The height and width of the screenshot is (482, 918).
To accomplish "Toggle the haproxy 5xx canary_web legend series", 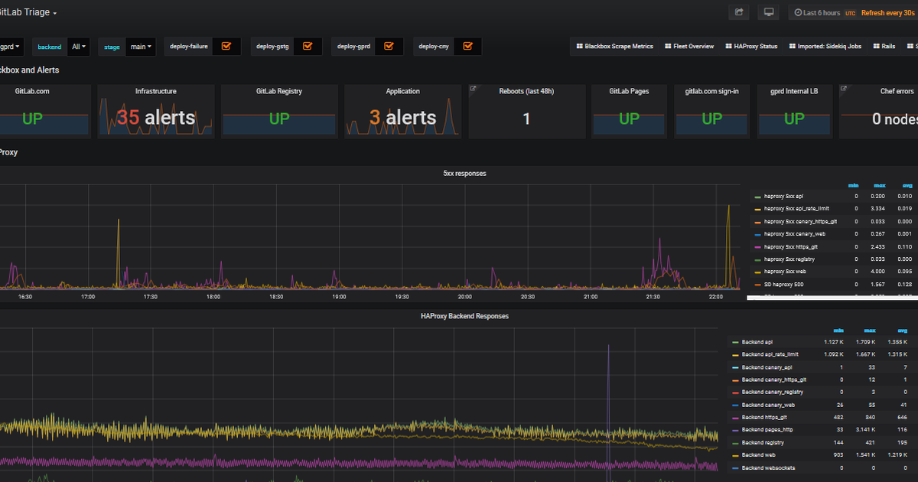I will 793,234.
